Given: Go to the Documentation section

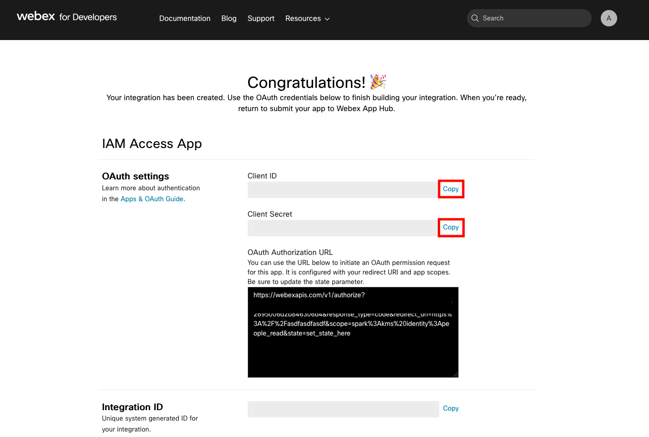Looking at the screenshot, I should click(x=185, y=18).
